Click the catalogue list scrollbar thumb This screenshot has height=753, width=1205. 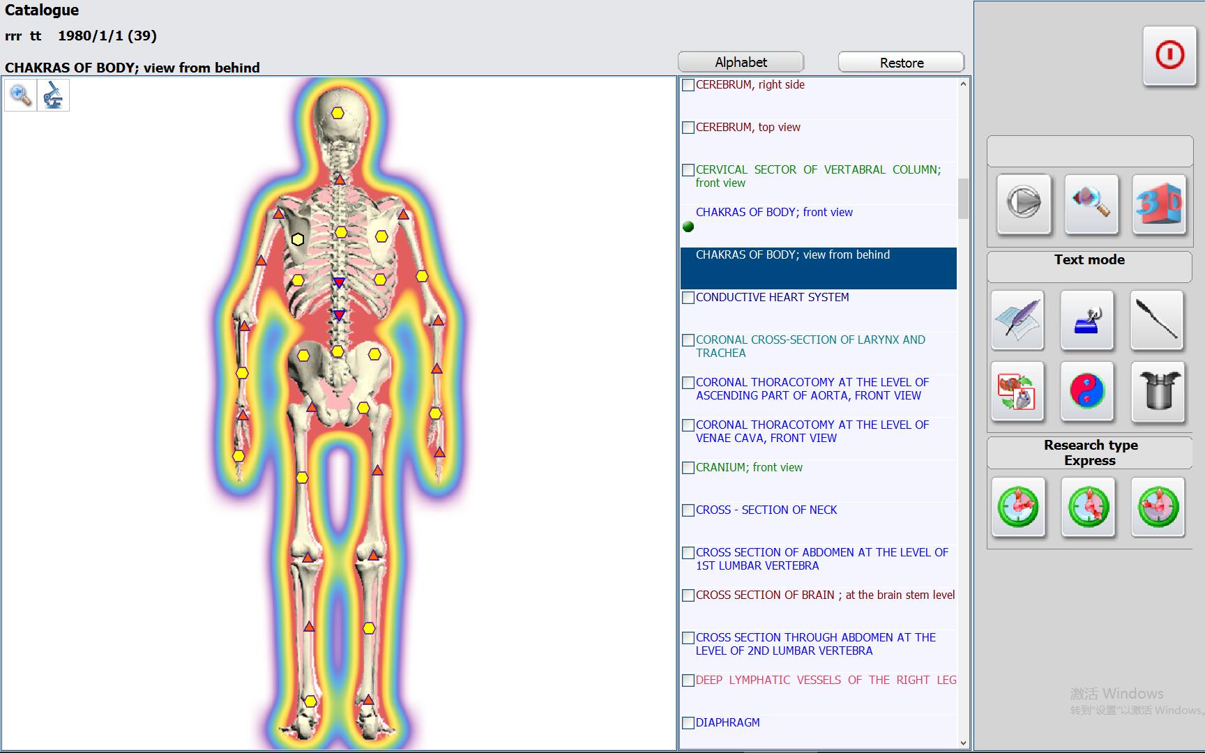[964, 199]
